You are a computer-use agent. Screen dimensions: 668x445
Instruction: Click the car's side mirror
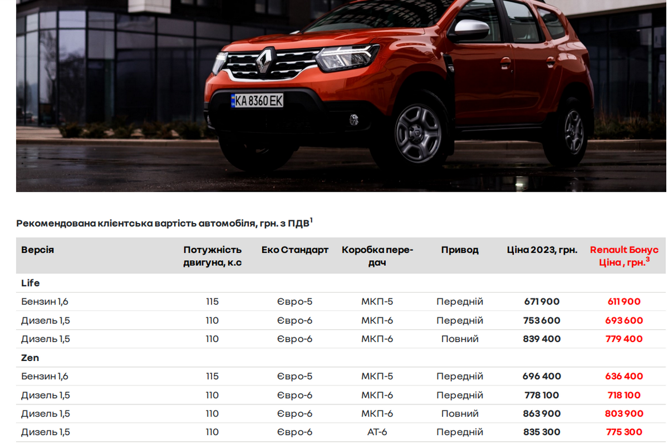coord(471,29)
